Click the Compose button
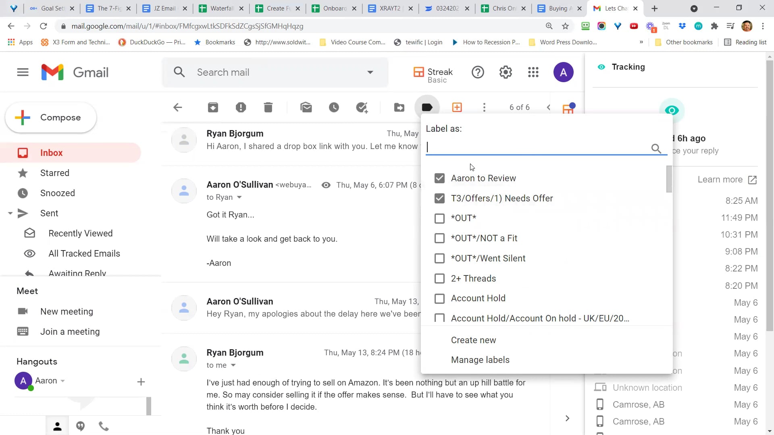 (51, 118)
